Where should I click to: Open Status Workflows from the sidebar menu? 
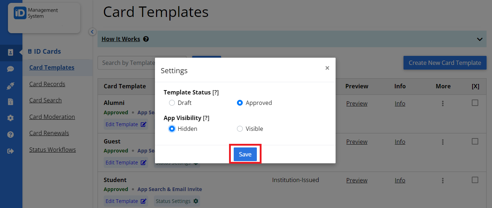[52, 149]
